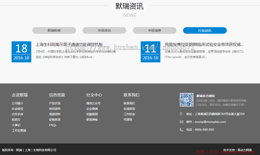Open the 公司简介 footer link

[x=18, y=103]
